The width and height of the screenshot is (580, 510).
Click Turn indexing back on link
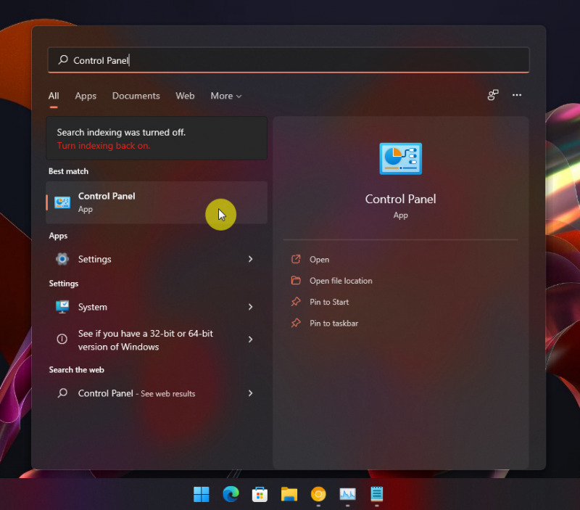(x=104, y=145)
